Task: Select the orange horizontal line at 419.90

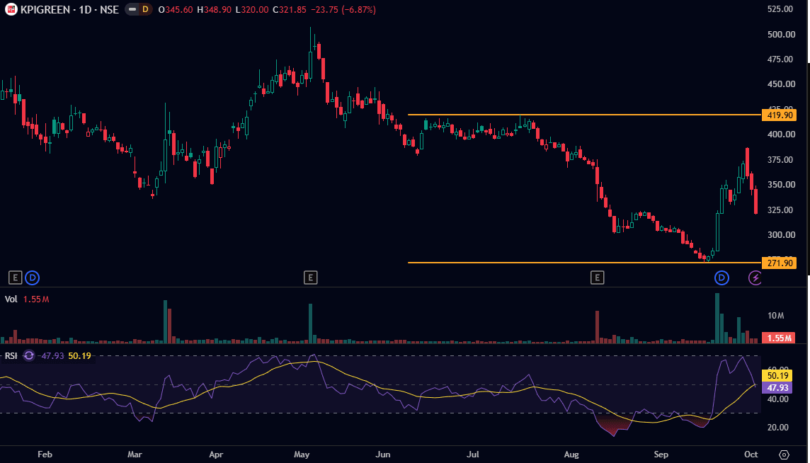Action: pos(584,115)
